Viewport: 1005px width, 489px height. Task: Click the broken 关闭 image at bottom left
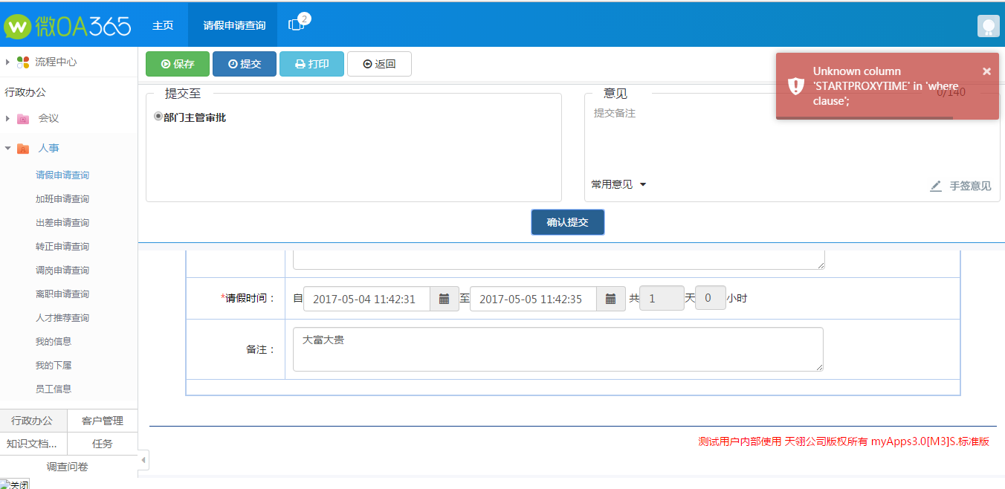tap(15, 485)
